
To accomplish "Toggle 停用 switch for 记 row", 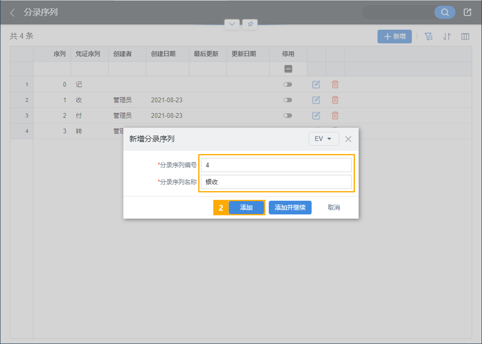I will [x=288, y=84].
